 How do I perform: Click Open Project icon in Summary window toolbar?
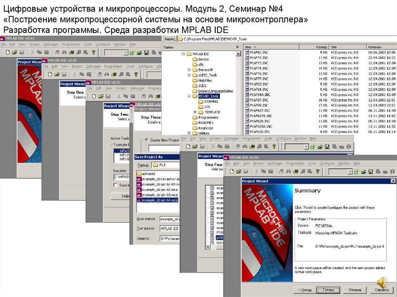pyautogui.click(x=364, y=172)
